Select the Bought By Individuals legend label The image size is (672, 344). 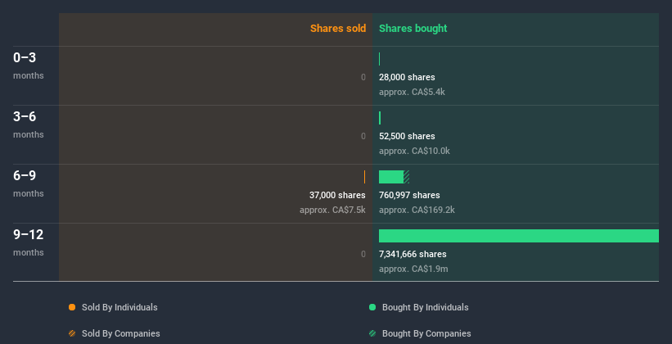pyautogui.click(x=425, y=307)
